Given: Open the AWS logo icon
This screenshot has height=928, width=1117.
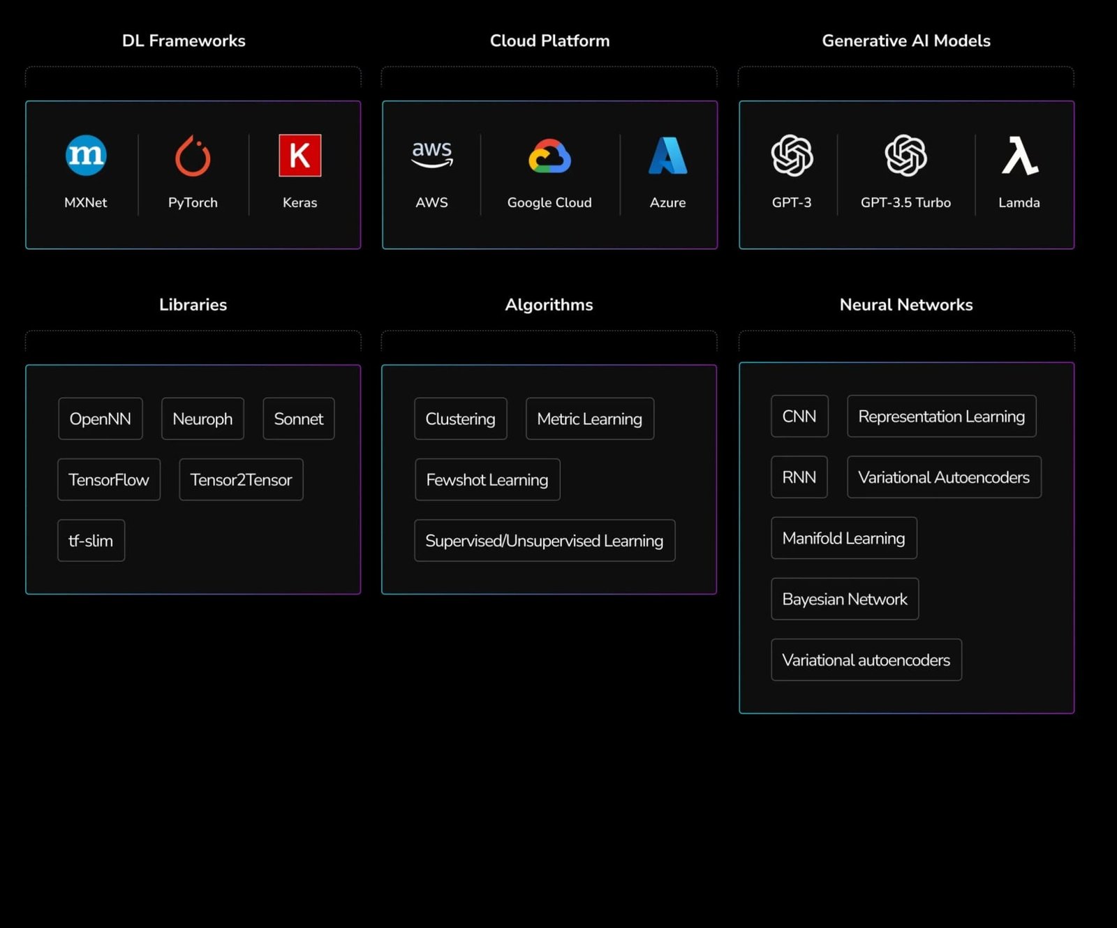Looking at the screenshot, I should pos(432,154).
